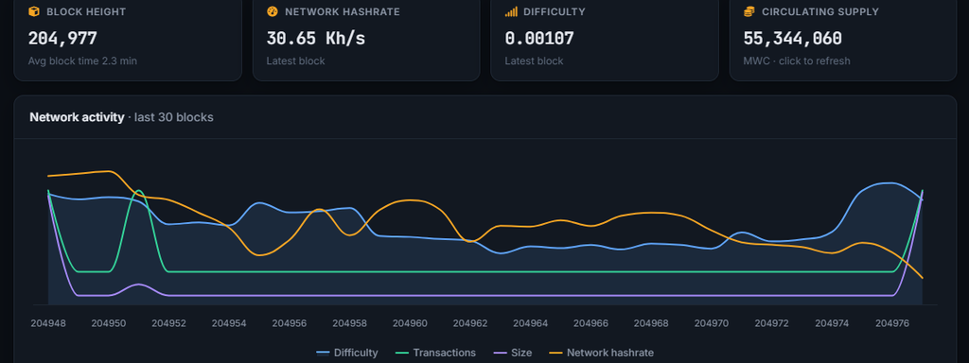The width and height of the screenshot is (969, 363).
Task: Click x-axis label 204950
Action: click(109, 323)
